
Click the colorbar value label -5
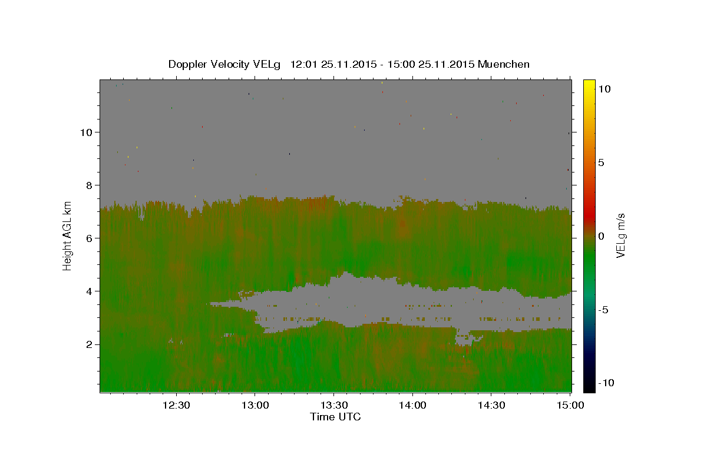point(603,310)
